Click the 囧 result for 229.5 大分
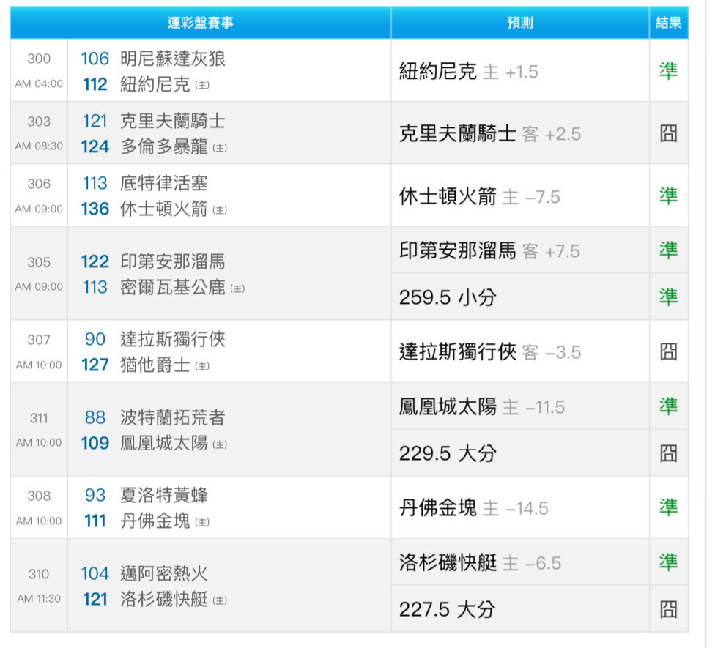The width and height of the screenshot is (715, 648). (669, 453)
